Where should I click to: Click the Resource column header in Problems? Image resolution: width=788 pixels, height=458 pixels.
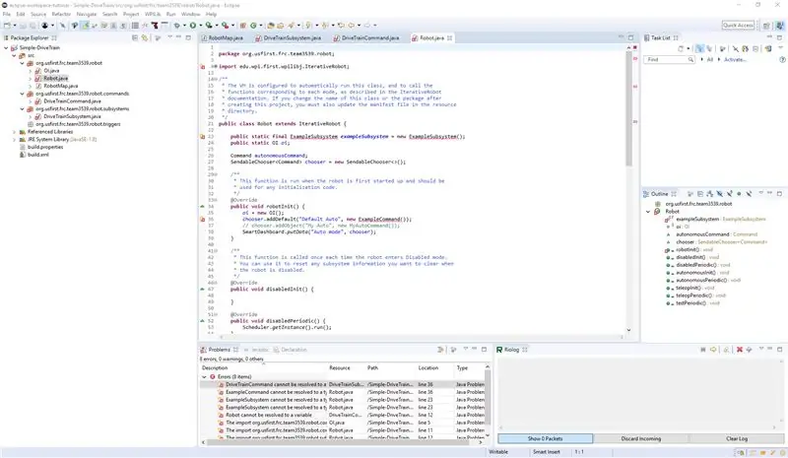340,368
